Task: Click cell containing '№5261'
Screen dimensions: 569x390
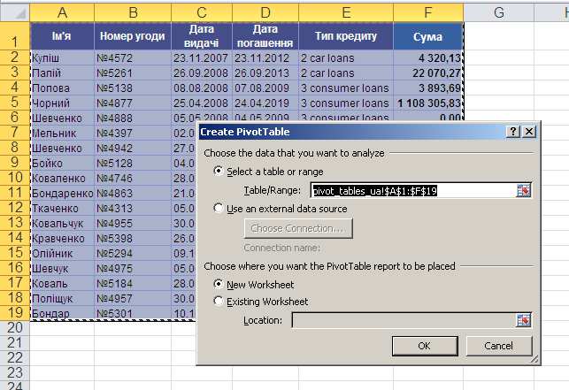Action: point(133,73)
